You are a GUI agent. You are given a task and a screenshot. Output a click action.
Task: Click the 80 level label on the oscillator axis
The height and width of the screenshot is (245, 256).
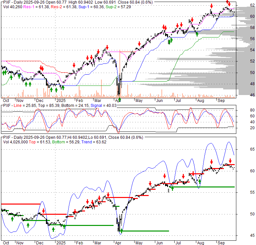point(252,110)
